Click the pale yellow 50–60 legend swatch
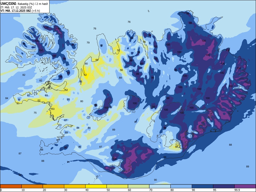This screenshot has height=192, width=256. [118, 186]
